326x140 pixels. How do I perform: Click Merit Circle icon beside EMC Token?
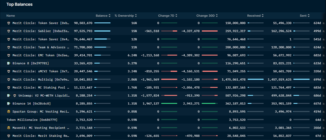coord(9,55)
